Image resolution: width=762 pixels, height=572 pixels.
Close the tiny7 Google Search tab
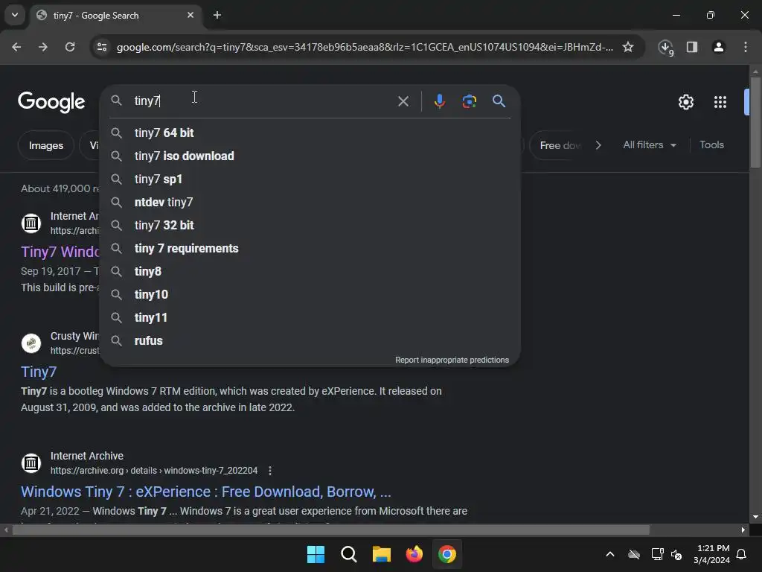click(x=190, y=15)
